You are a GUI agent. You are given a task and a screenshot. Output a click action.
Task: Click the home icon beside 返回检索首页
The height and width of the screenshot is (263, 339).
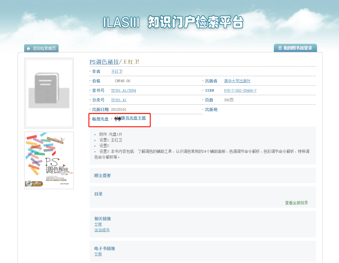tap(29, 49)
